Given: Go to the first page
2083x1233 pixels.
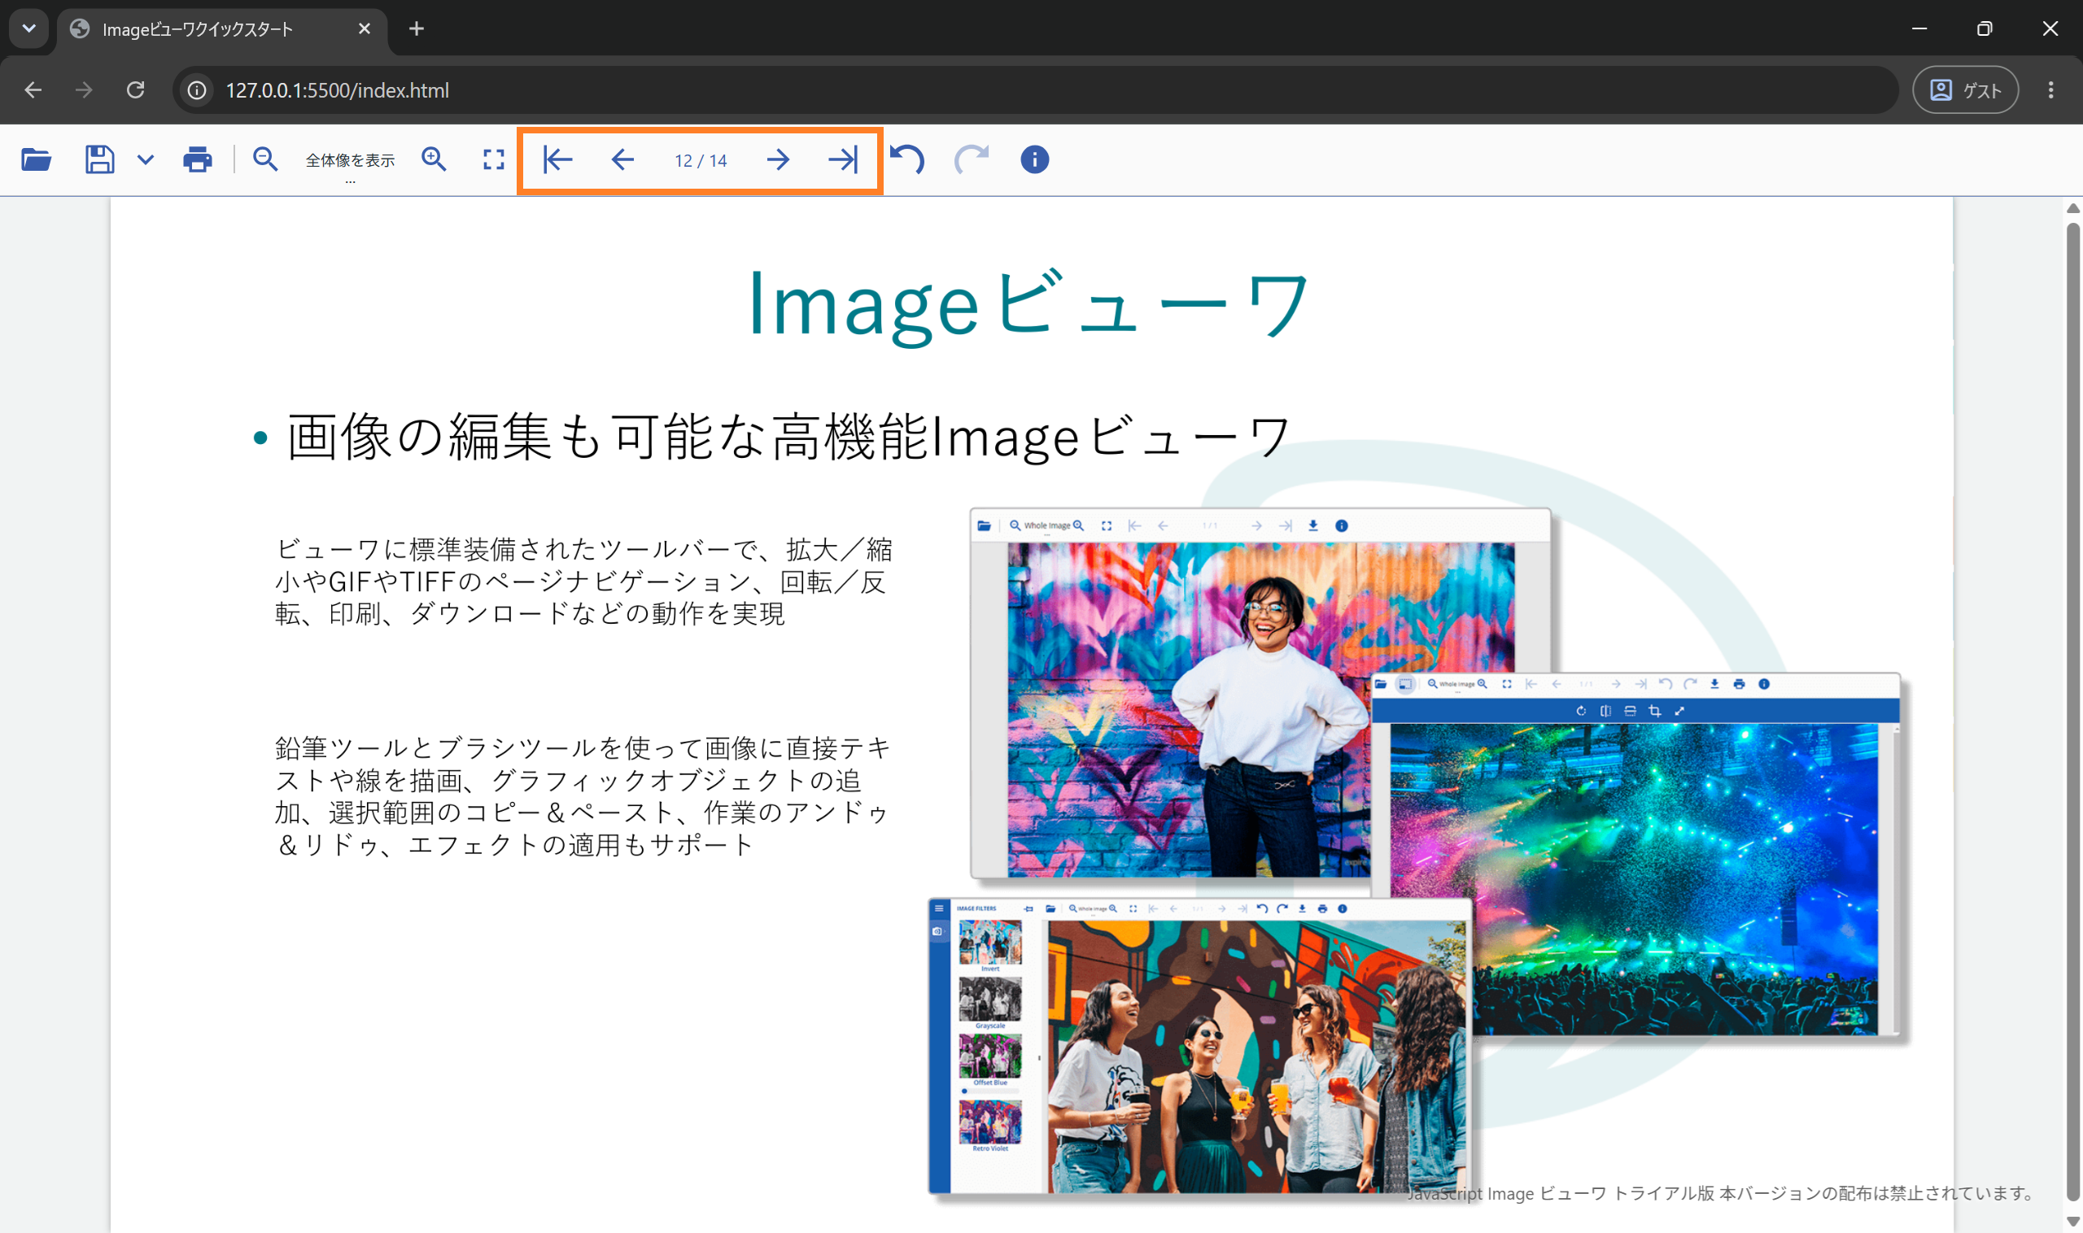Looking at the screenshot, I should click(557, 159).
